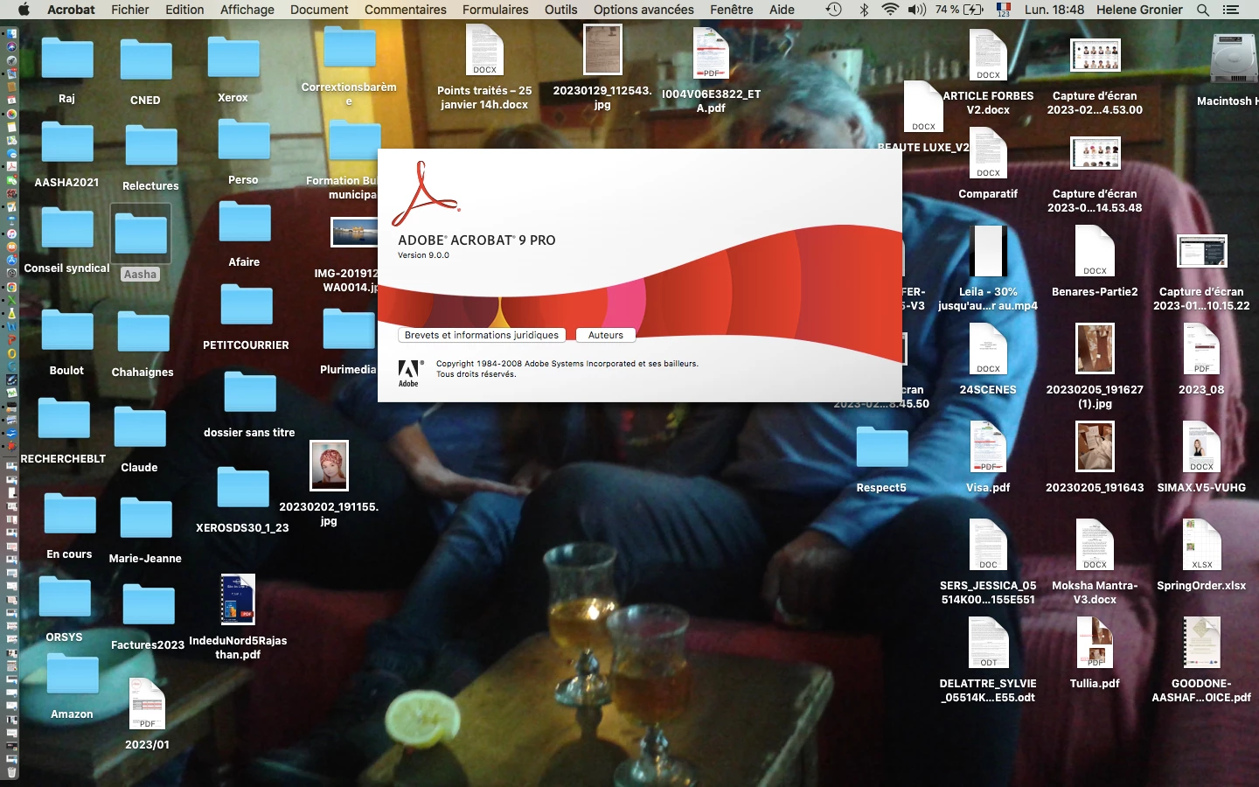
Task: Open the Relectures folder
Action: click(x=150, y=146)
